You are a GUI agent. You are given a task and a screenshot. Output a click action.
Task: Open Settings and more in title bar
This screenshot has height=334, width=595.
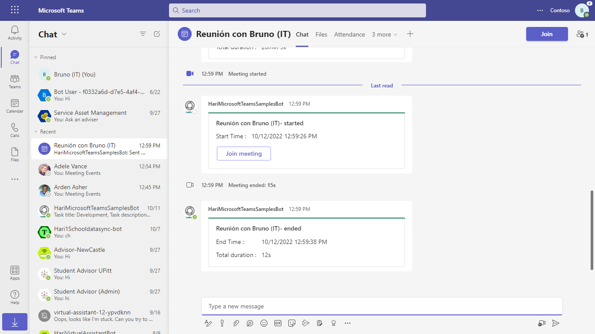[540, 10]
